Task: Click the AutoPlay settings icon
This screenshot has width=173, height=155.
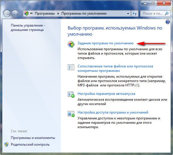Action: click(x=71, y=95)
